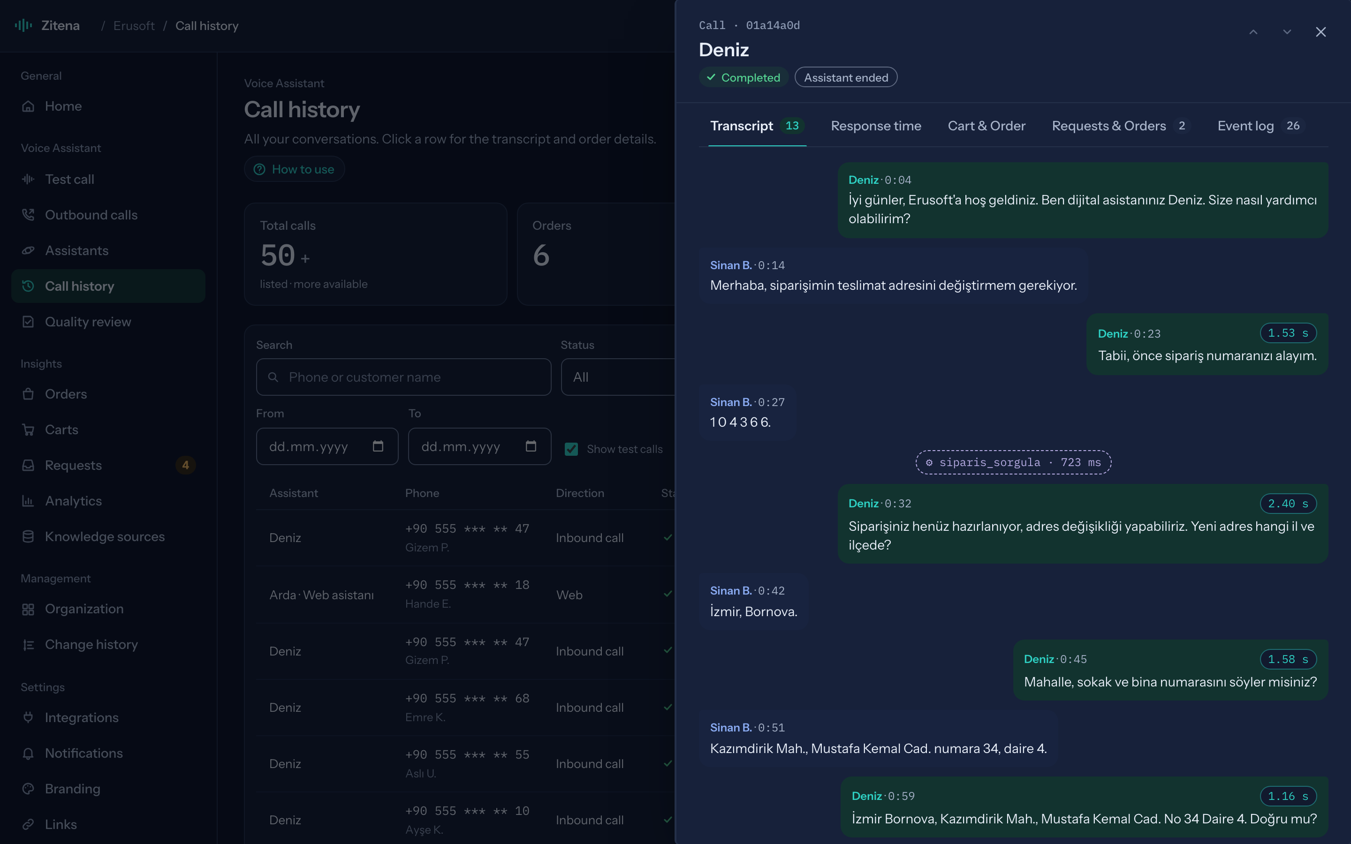This screenshot has height=844, width=1351.
Task: Go to previous call with up chevron
Action: 1253,32
